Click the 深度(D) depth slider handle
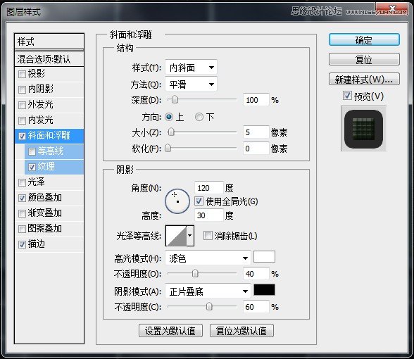The image size is (414, 359). (175, 99)
